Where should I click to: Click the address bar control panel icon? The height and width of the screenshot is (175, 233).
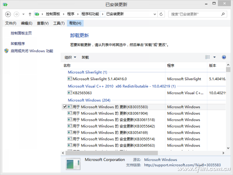pyautogui.click(x=37, y=14)
